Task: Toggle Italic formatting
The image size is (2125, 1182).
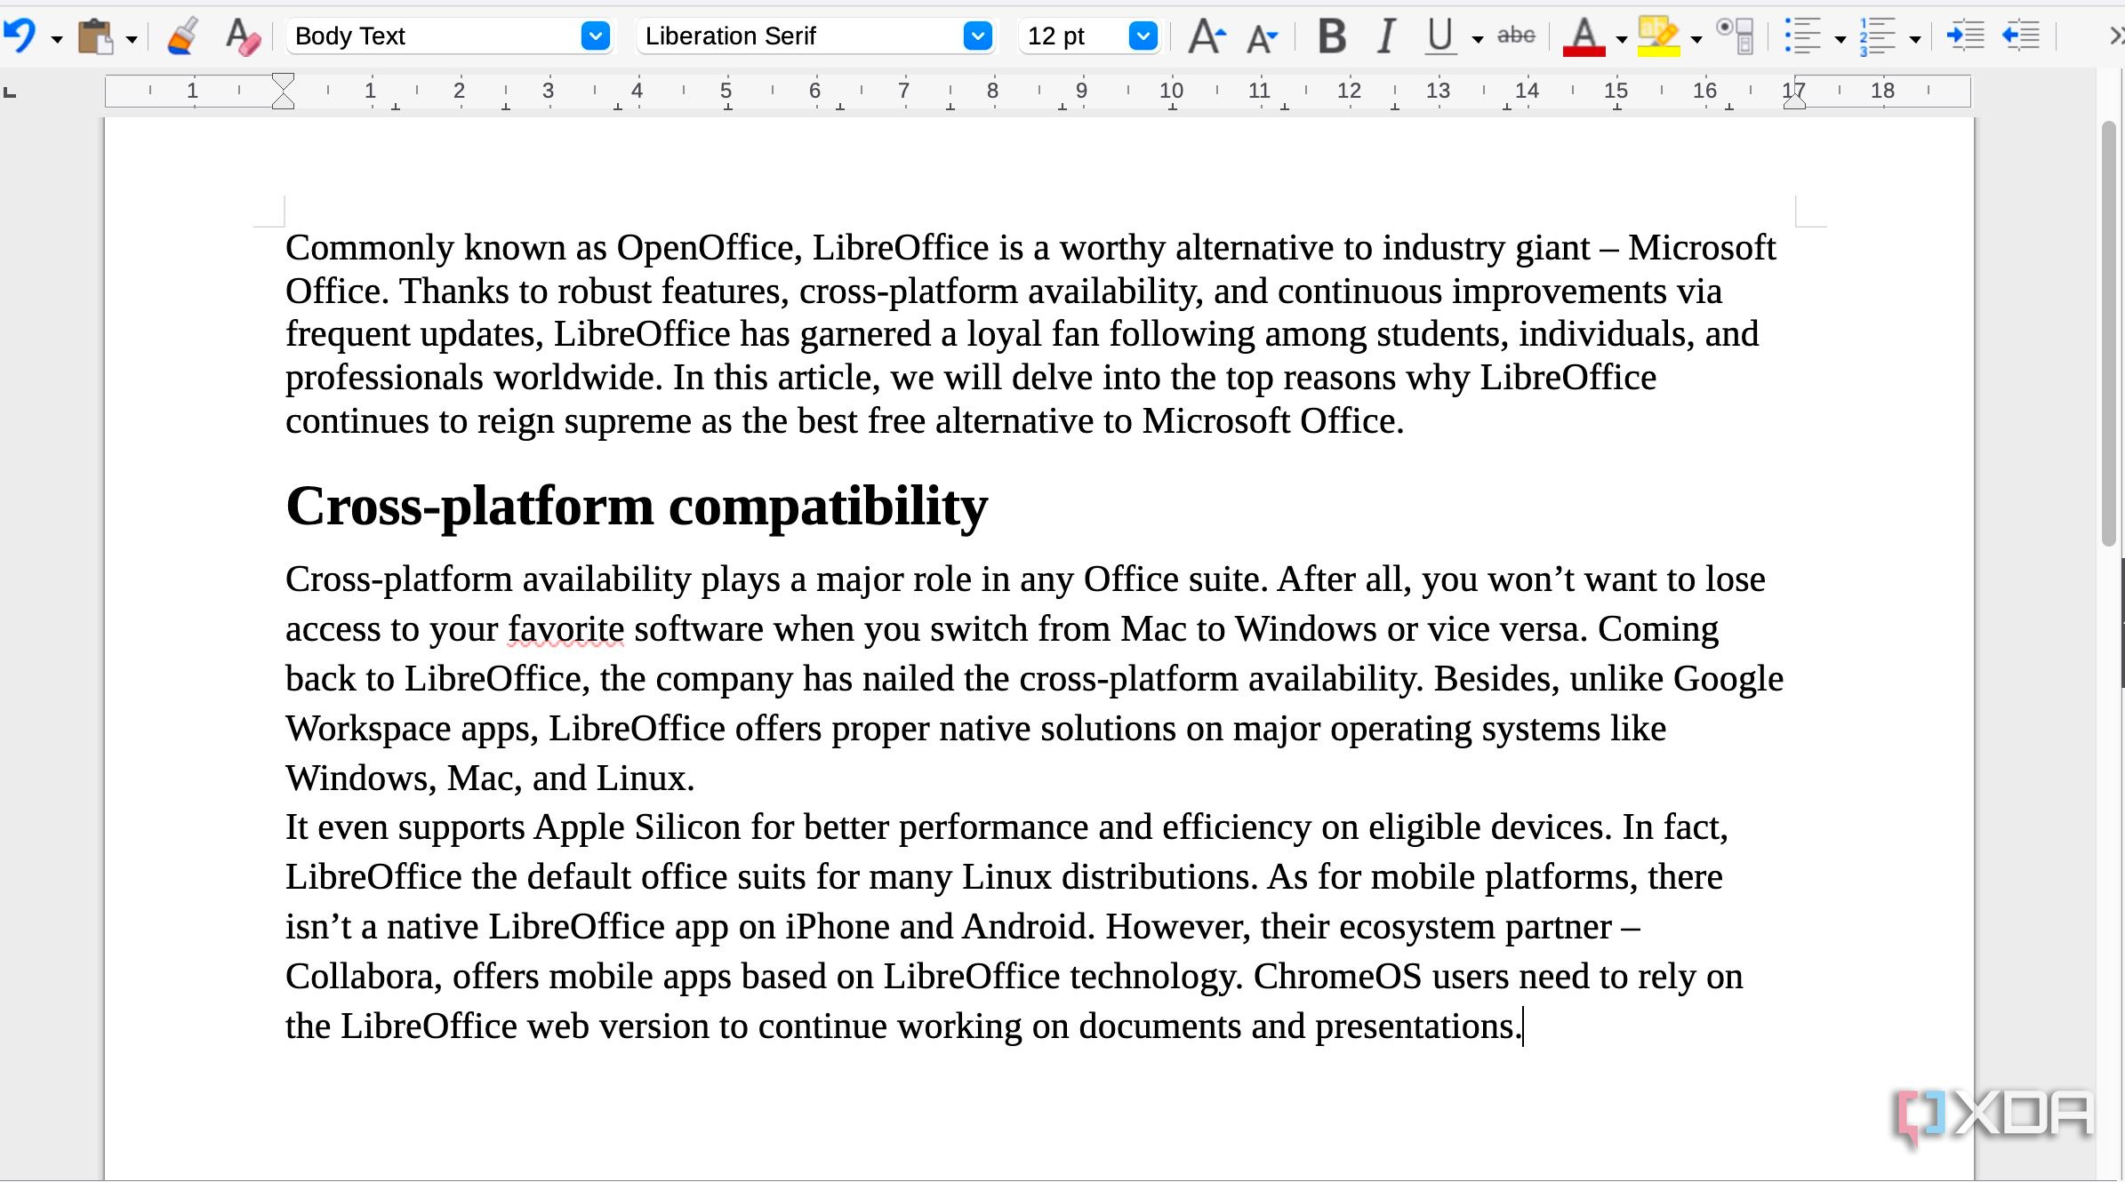Action: [x=1386, y=36]
